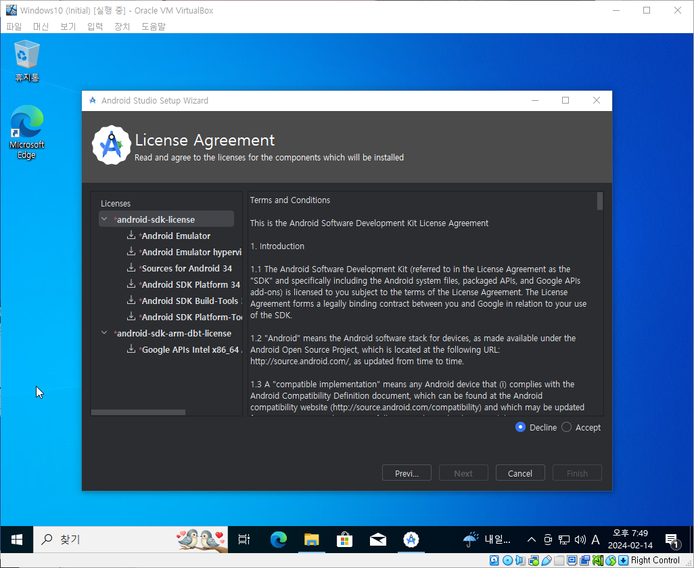Click VirtualBox shared folders status icon

tap(559, 561)
